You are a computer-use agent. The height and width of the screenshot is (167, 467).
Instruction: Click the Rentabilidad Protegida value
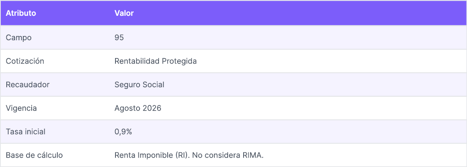[x=155, y=61]
